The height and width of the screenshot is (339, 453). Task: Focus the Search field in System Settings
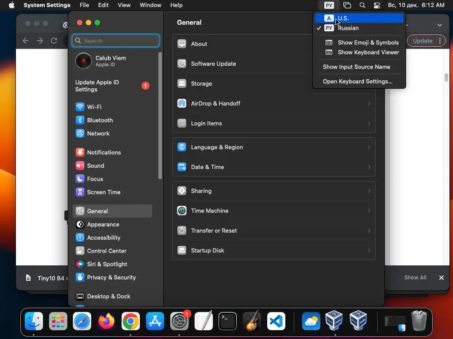pos(115,41)
